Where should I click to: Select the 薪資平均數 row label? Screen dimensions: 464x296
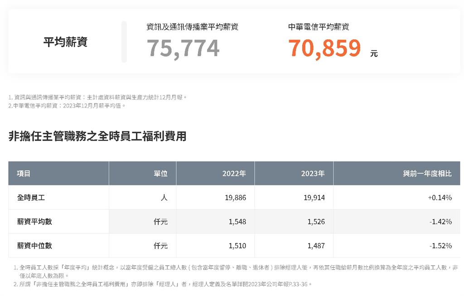(34, 221)
